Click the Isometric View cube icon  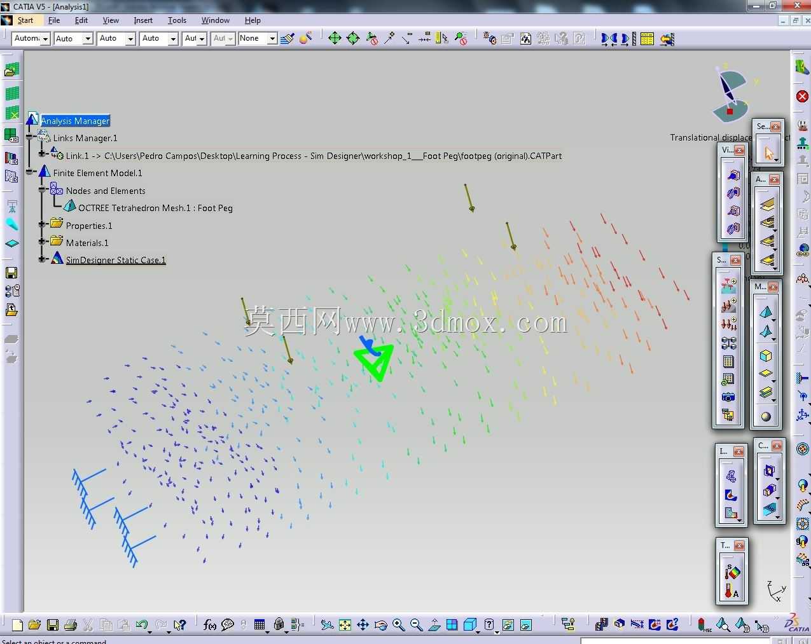[469, 625]
